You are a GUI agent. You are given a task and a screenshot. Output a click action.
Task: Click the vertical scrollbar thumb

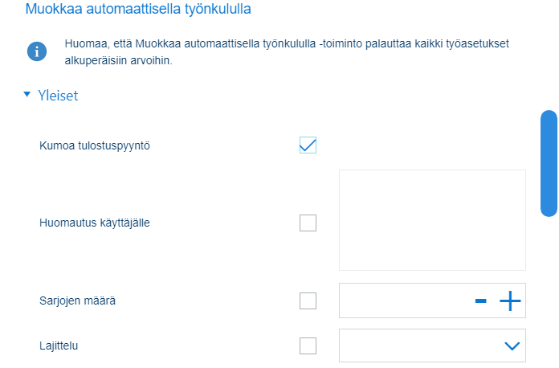click(x=549, y=163)
